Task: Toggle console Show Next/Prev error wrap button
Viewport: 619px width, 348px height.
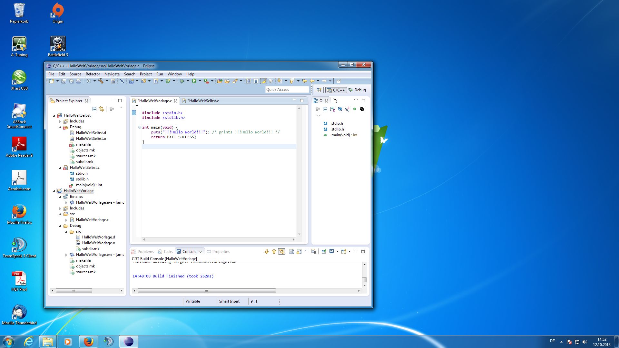Action: click(282, 252)
